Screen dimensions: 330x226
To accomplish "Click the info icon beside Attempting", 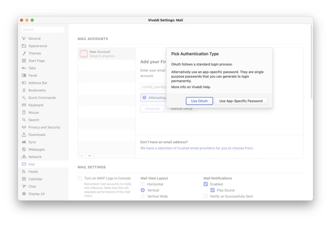I will click(x=144, y=97).
